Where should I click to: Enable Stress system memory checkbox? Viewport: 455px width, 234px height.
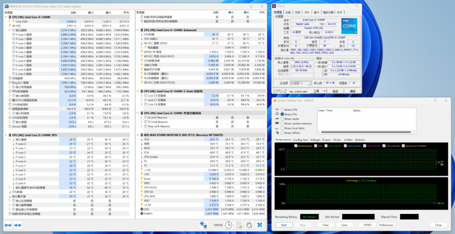(x=282, y=123)
